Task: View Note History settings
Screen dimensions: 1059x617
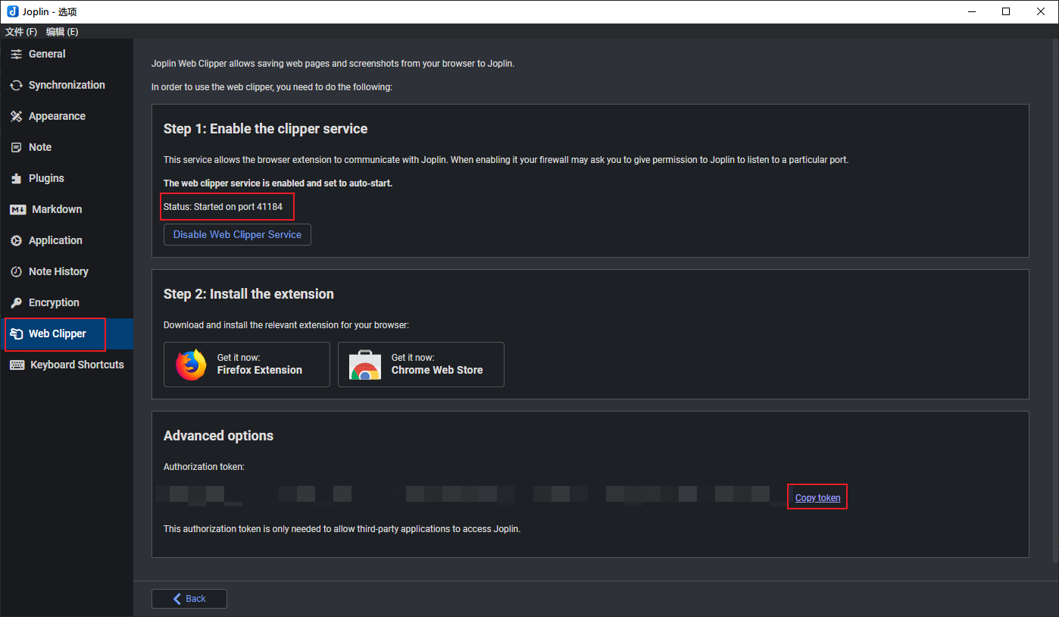Action: pos(67,272)
